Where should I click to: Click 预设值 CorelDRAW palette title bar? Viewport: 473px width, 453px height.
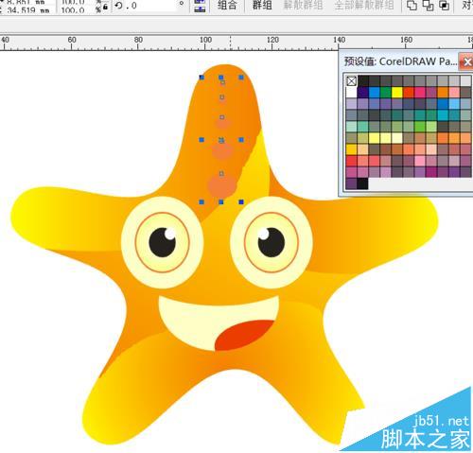[x=400, y=61]
